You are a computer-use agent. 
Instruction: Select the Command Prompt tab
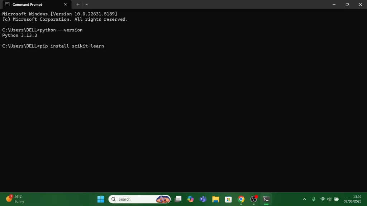click(x=32, y=4)
